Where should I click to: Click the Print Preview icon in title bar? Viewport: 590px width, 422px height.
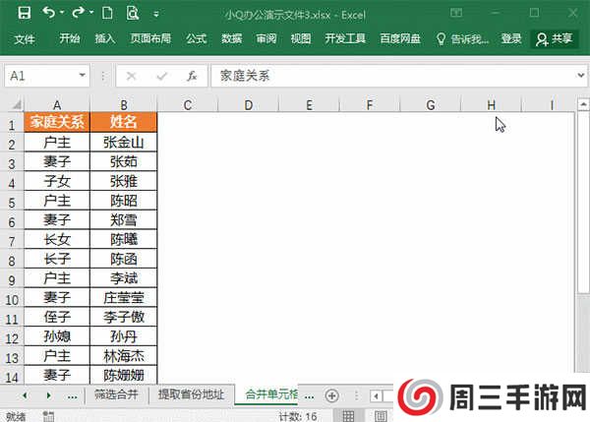click(x=131, y=13)
